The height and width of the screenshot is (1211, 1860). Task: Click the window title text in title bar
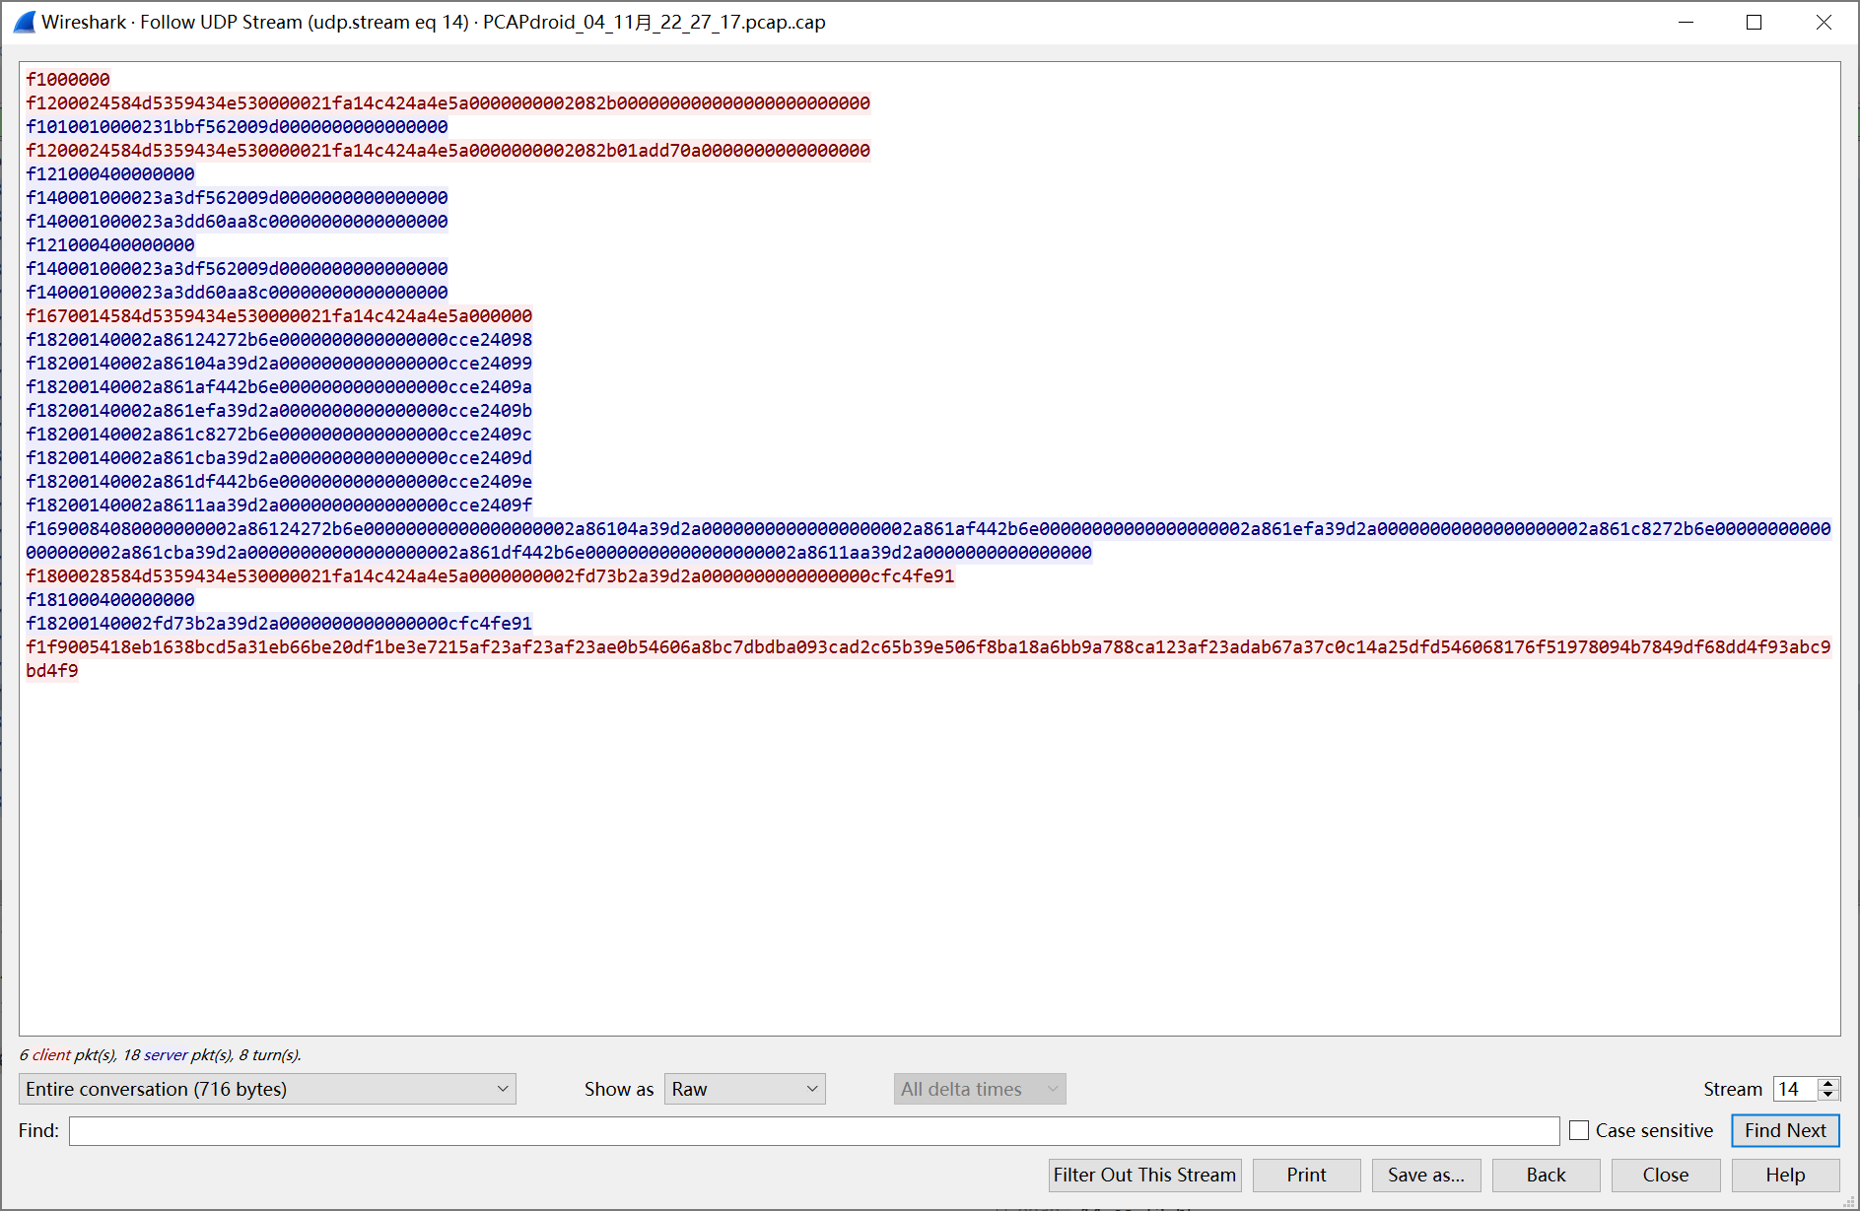pos(434,22)
